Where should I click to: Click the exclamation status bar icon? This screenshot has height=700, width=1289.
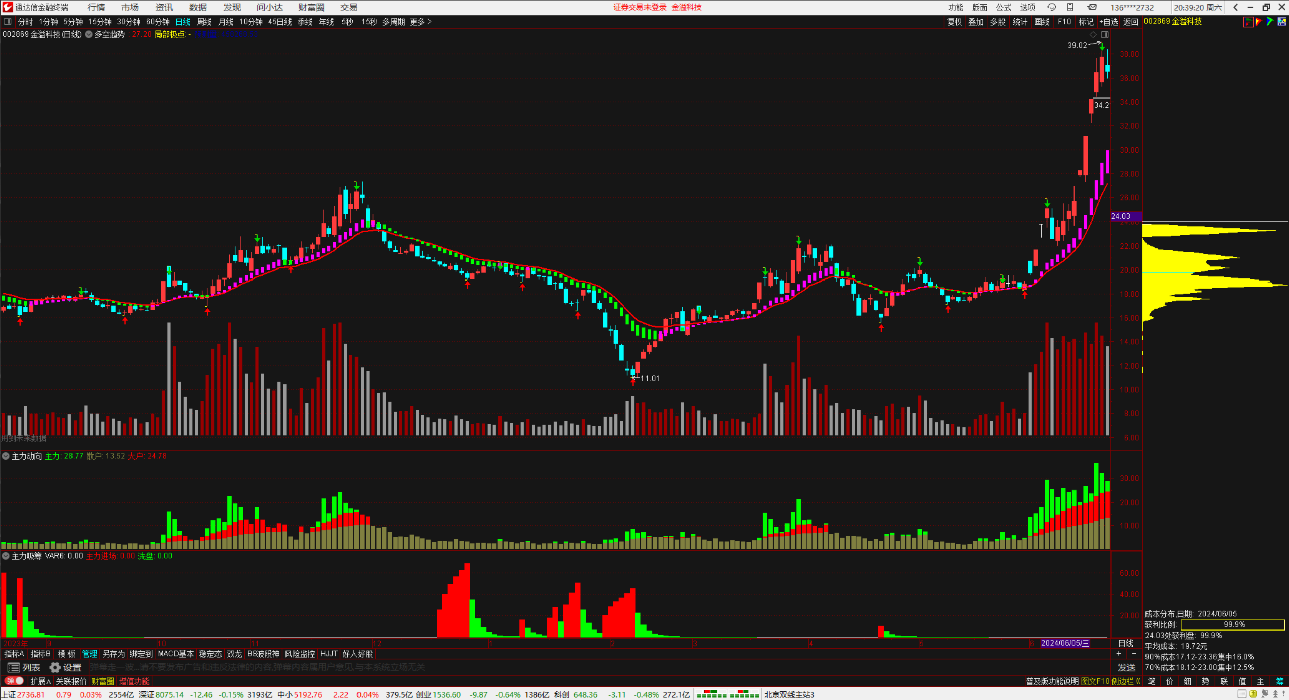[1284, 694]
